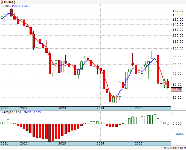
Task: Click 2025 on the MACD panel timeline
Action: pyautogui.click(x=139, y=143)
